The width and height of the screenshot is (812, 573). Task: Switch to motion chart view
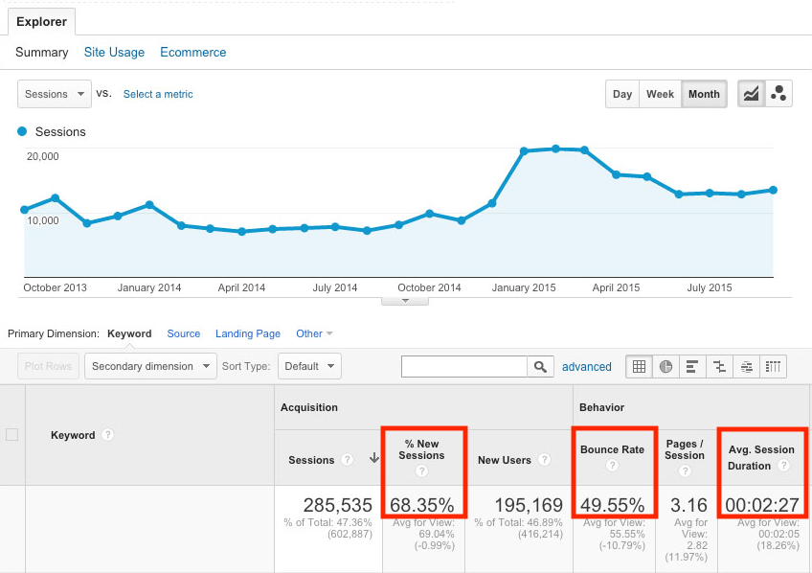[x=778, y=94]
